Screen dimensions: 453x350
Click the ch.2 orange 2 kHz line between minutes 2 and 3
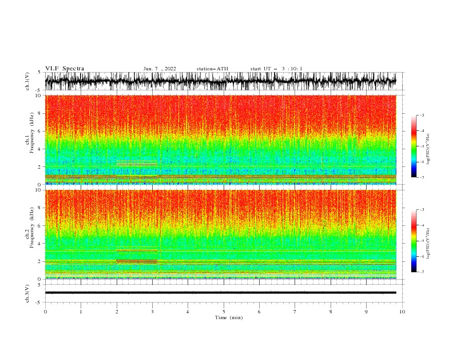137,261
